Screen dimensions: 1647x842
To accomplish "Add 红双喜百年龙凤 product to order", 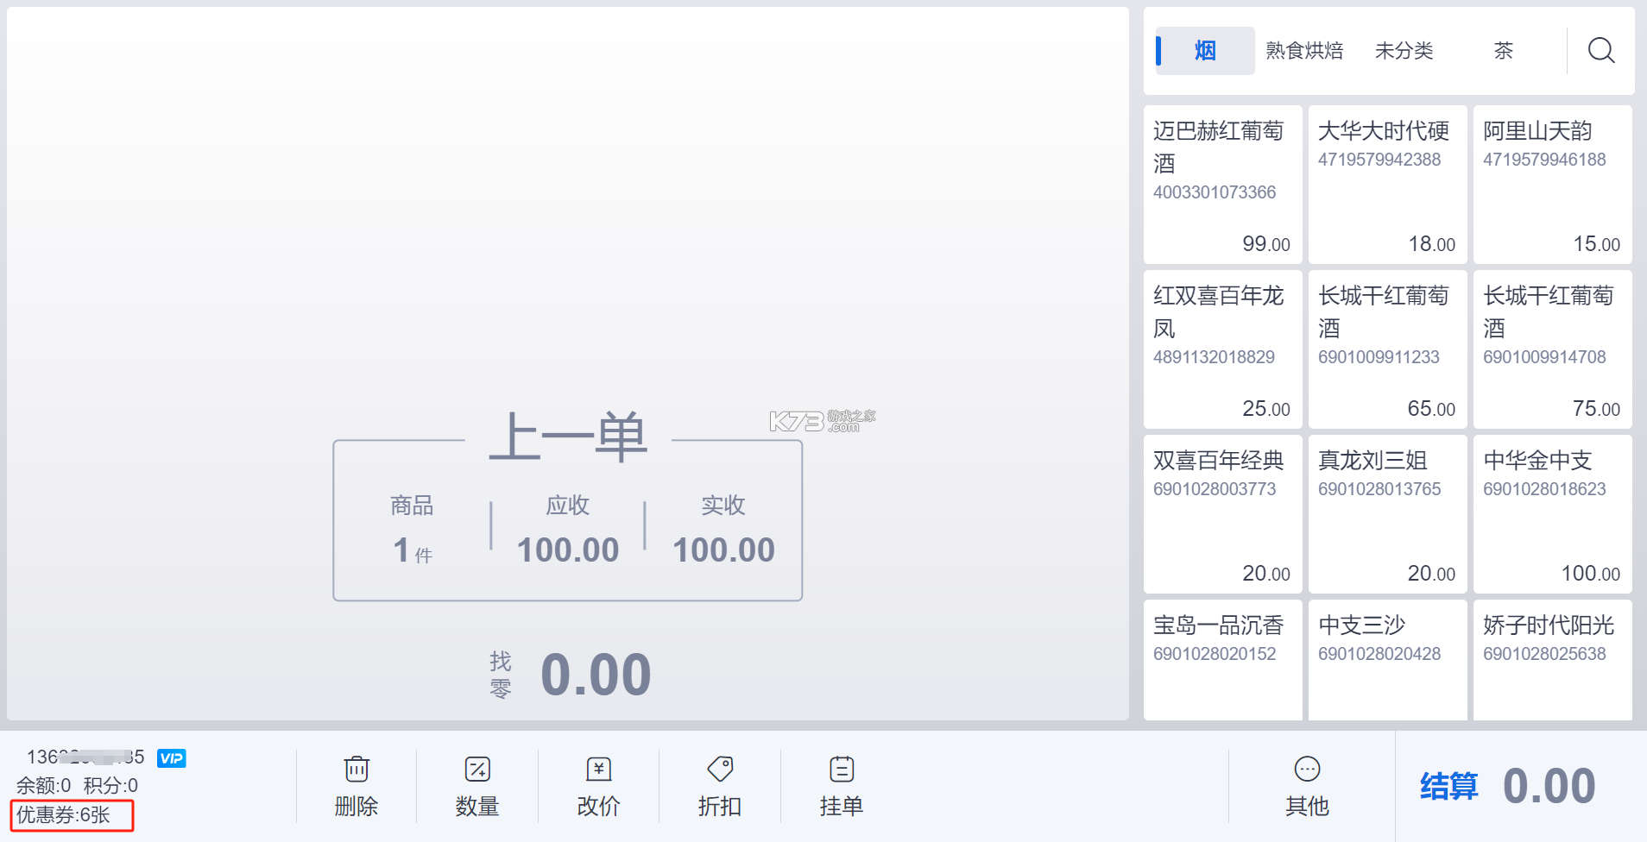I will (1222, 349).
